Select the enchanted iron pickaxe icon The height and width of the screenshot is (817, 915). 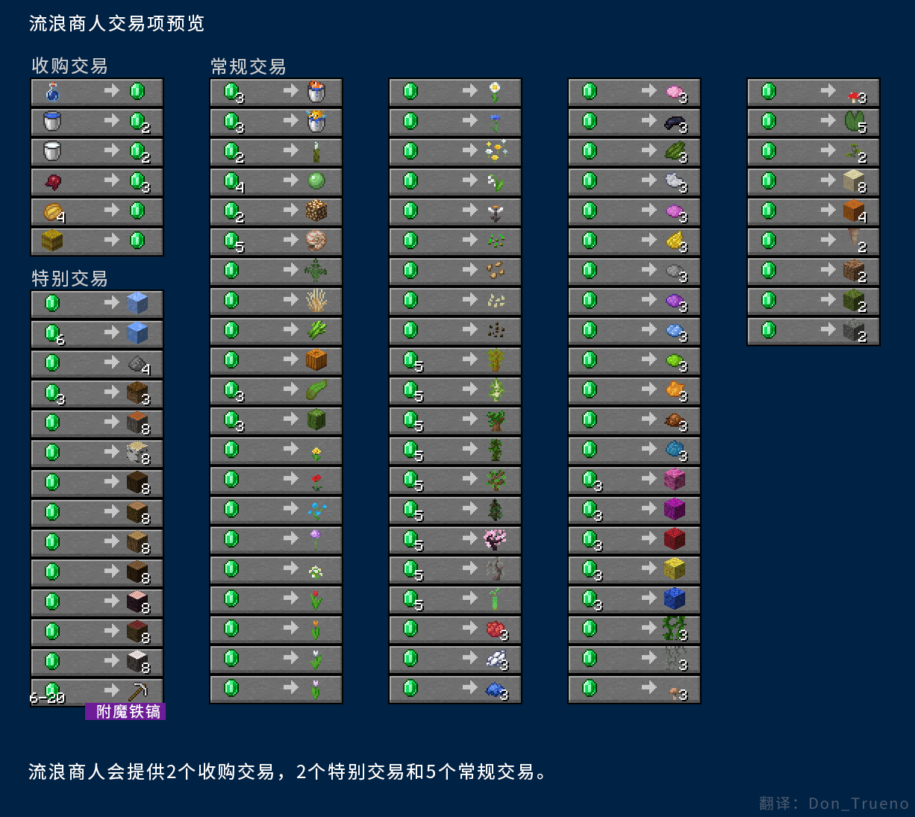[x=137, y=691]
